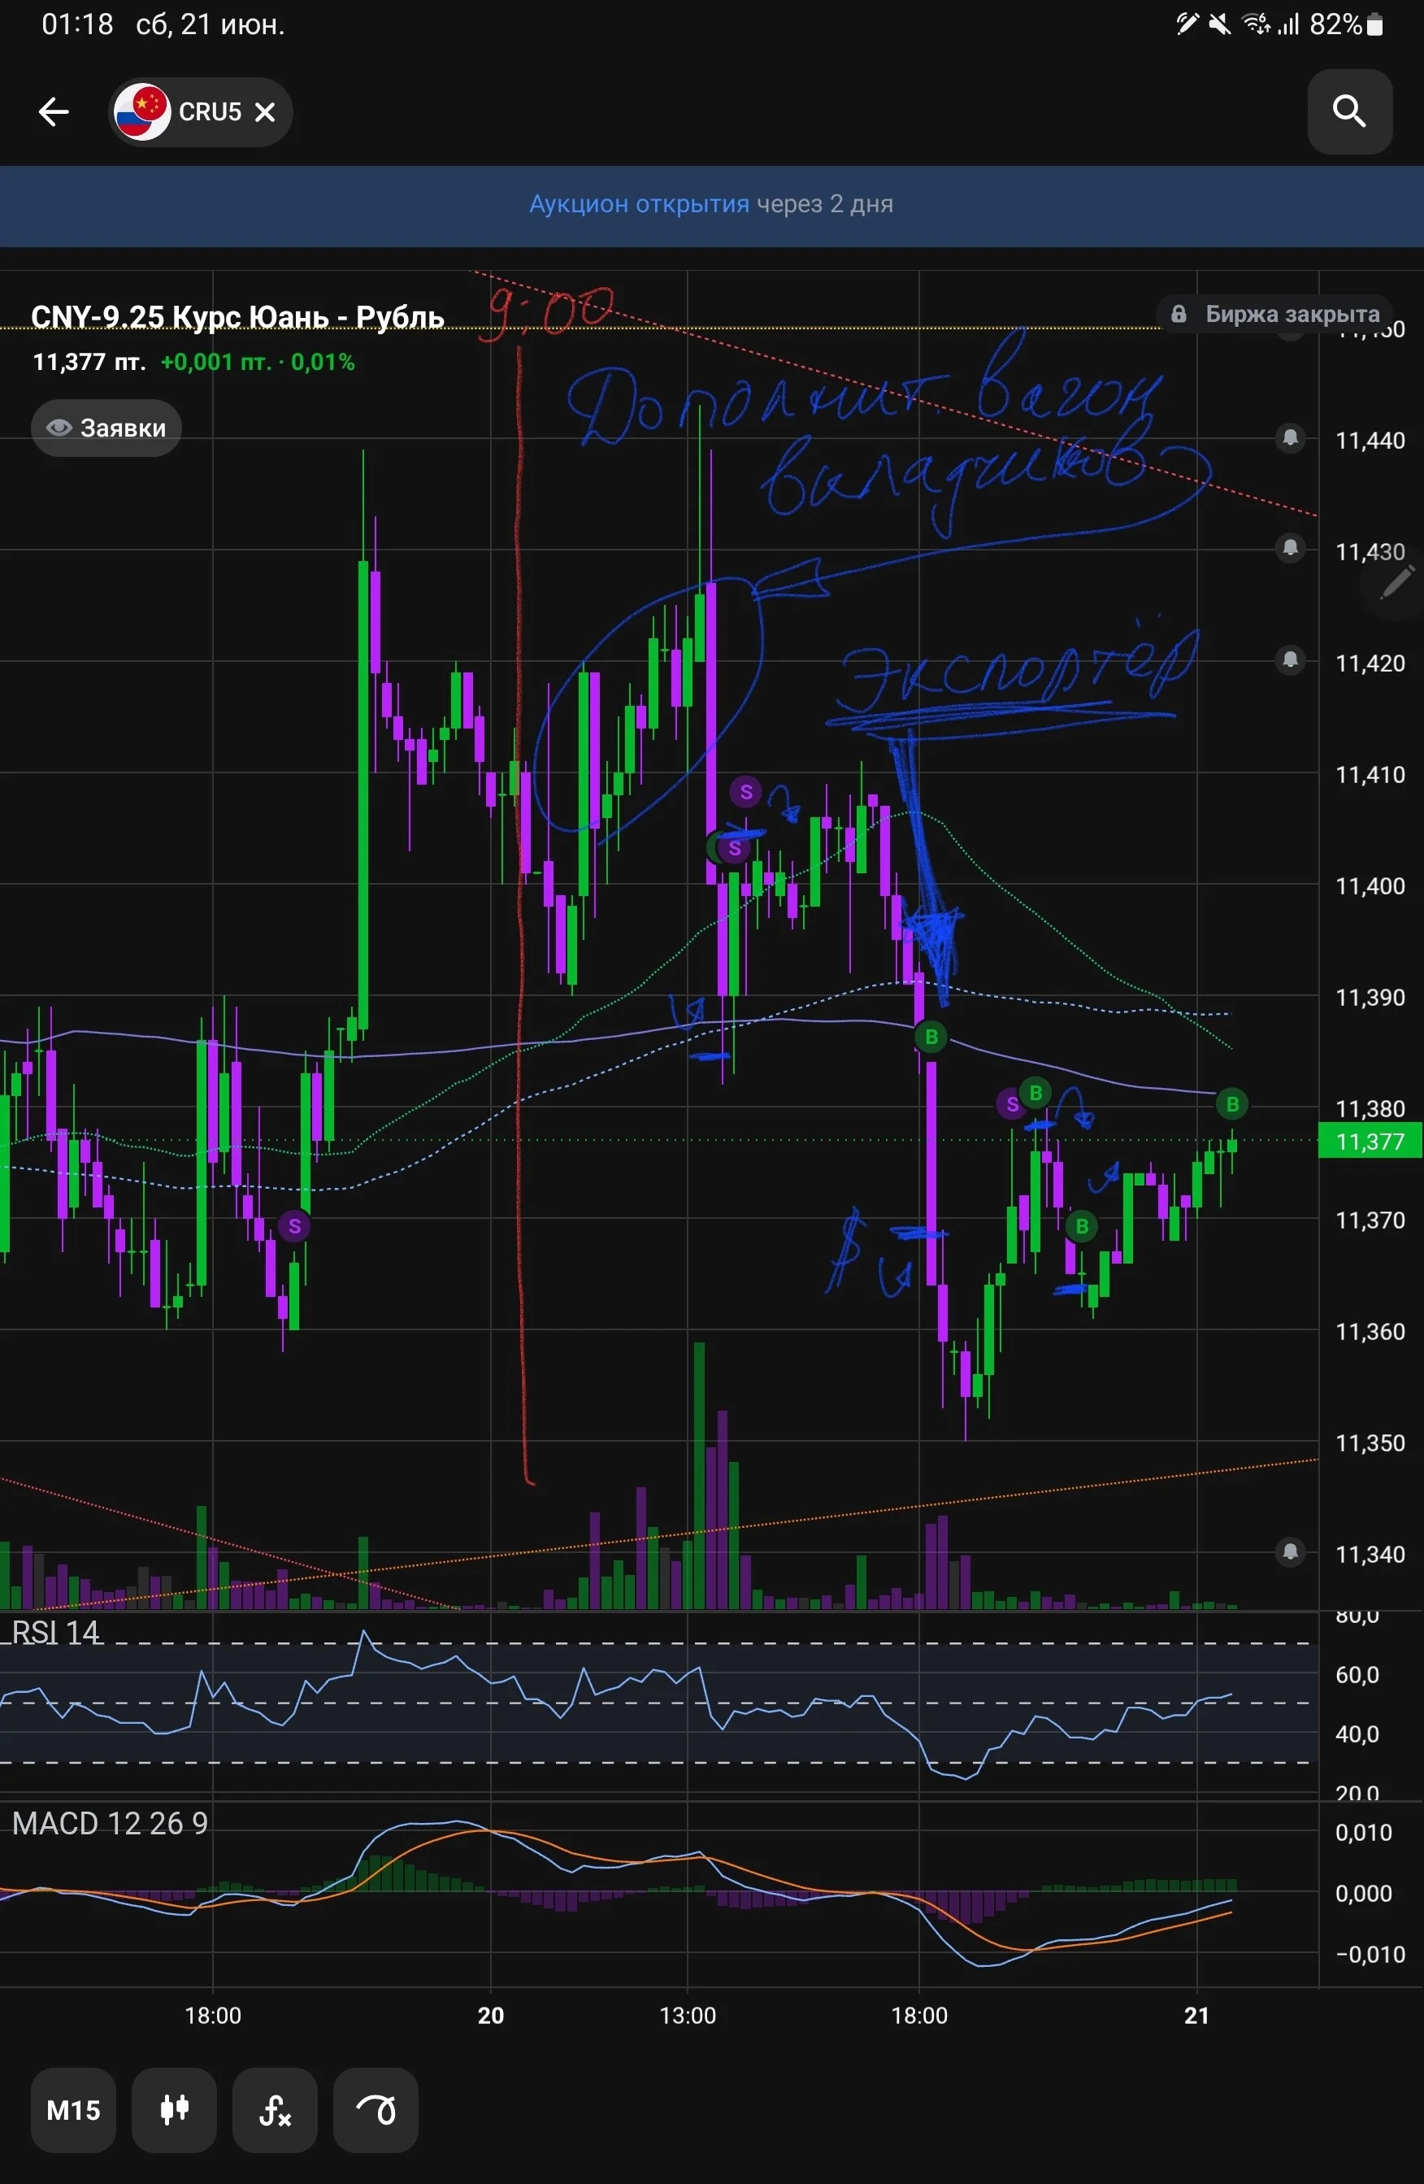Open the drawing tools curve icon
The width and height of the screenshot is (1424, 2184).
[376, 2110]
